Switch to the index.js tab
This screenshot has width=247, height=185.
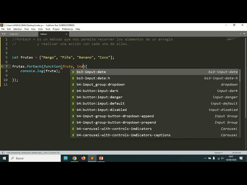pyautogui.click(x=44, y=34)
